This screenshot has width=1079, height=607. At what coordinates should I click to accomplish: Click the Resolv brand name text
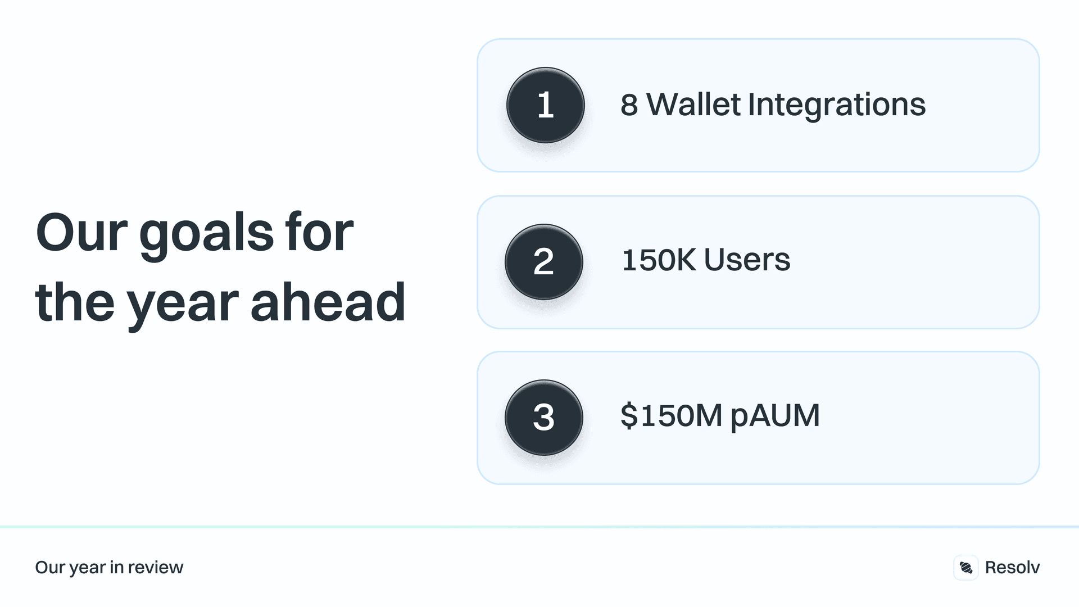click(x=1012, y=568)
